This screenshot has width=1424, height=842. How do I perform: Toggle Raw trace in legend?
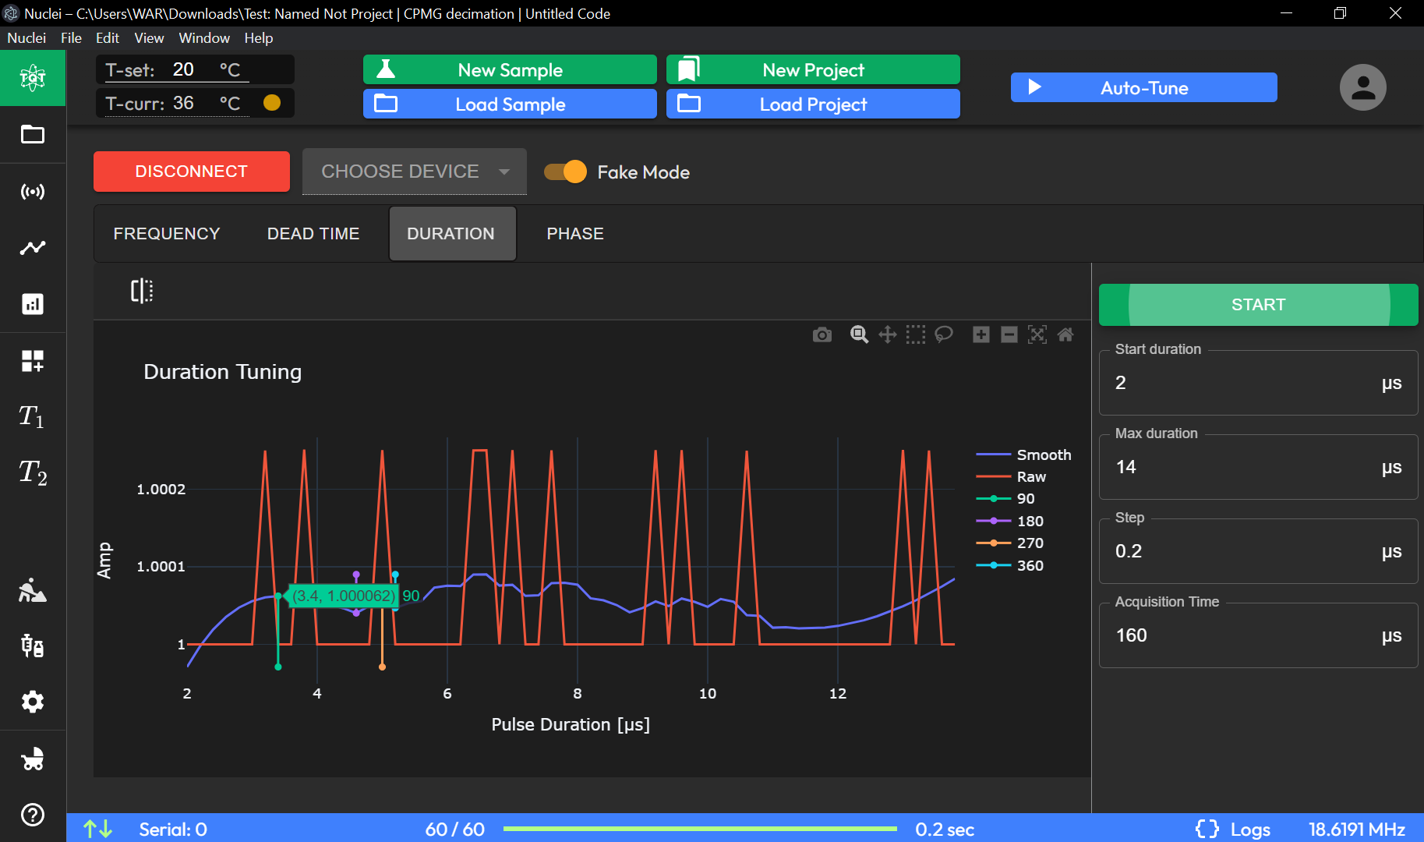pyautogui.click(x=1012, y=476)
